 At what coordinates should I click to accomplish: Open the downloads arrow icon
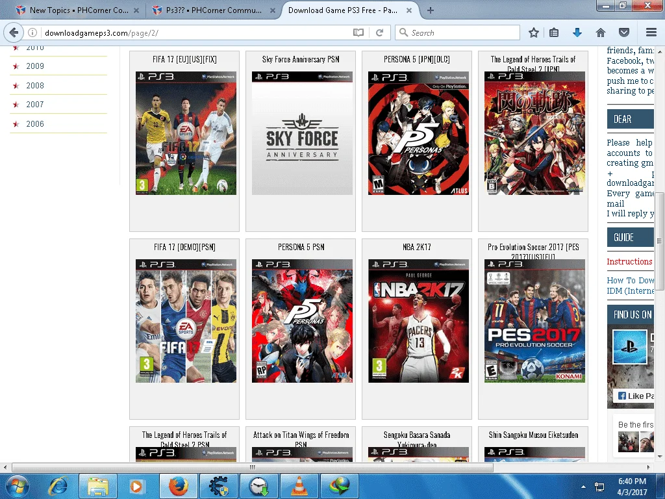point(577,32)
